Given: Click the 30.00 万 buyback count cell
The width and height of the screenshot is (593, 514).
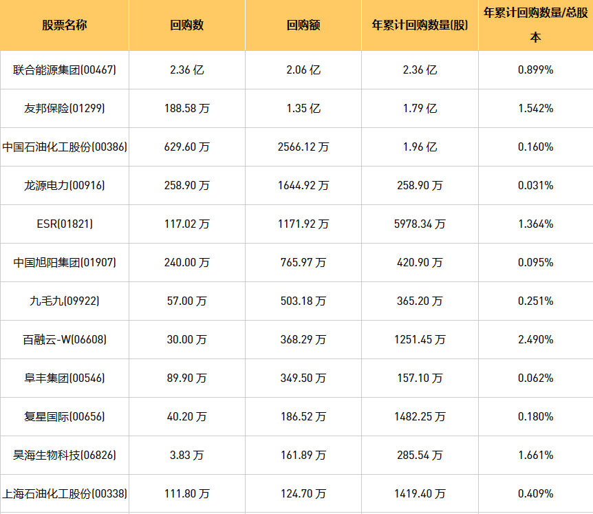Looking at the screenshot, I should click(187, 340).
